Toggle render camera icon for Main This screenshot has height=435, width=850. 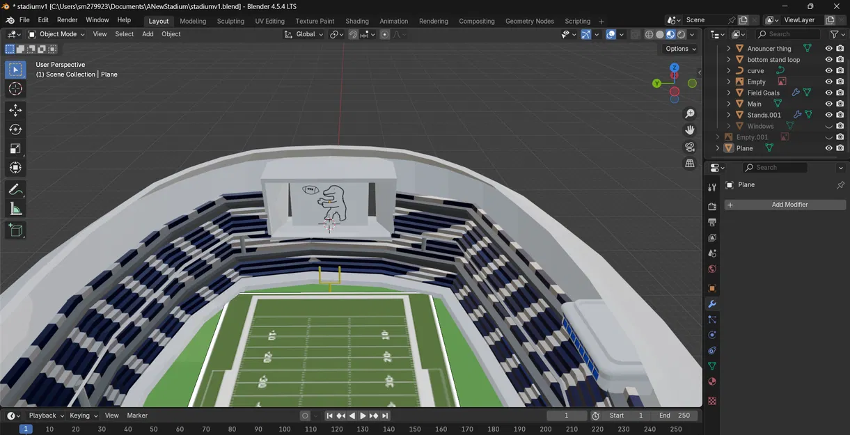point(840,104)
